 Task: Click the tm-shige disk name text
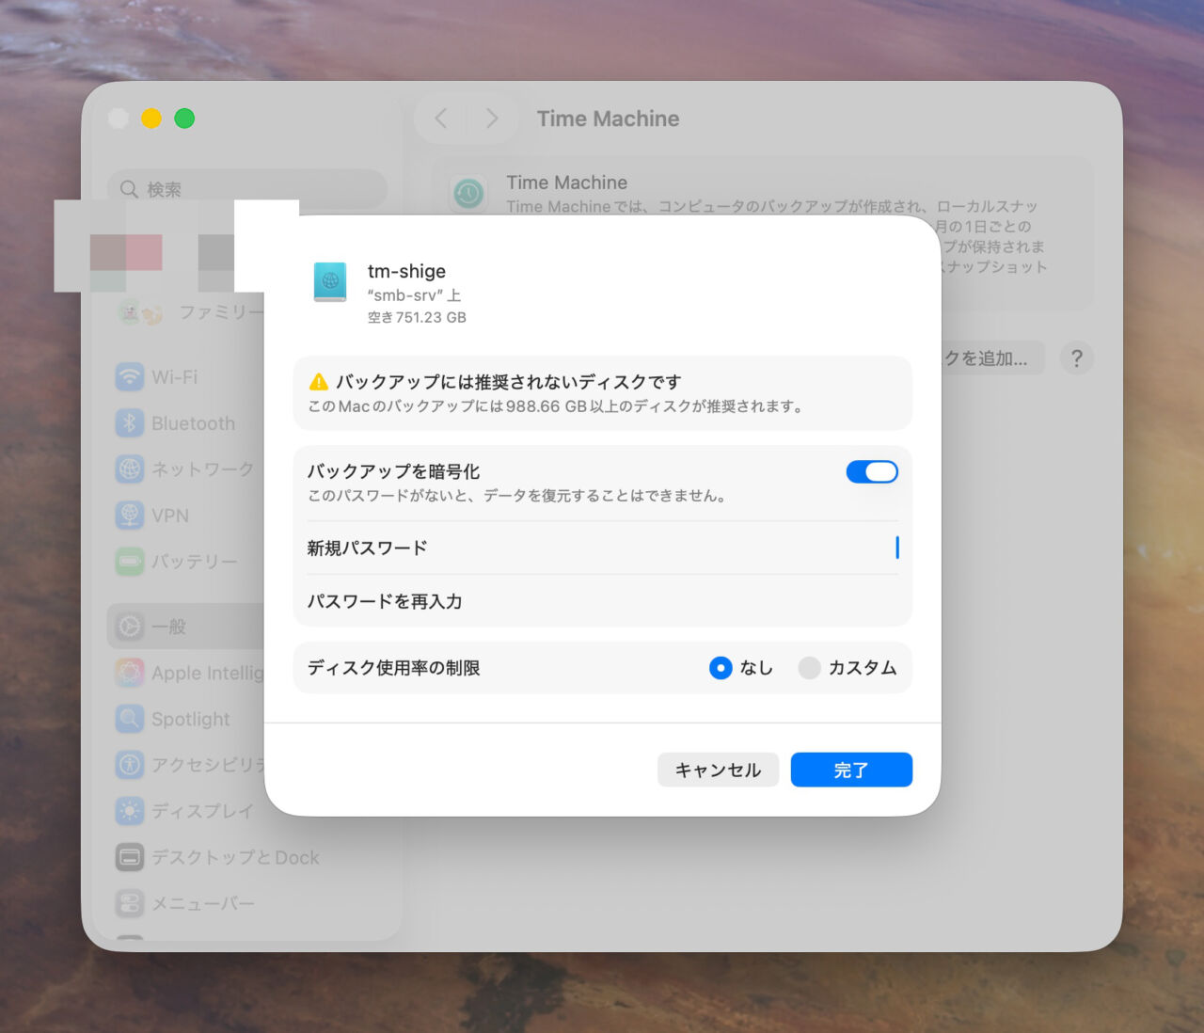coord(406,271)
